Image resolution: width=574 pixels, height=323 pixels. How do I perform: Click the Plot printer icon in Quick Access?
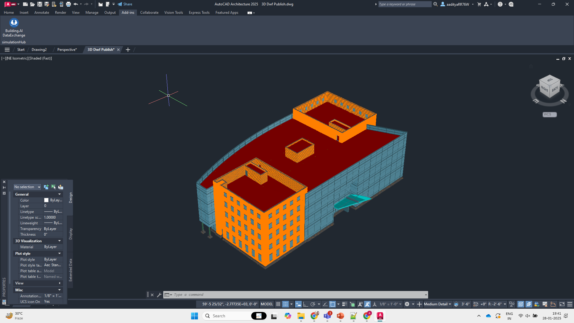click(x=68, y=4)
